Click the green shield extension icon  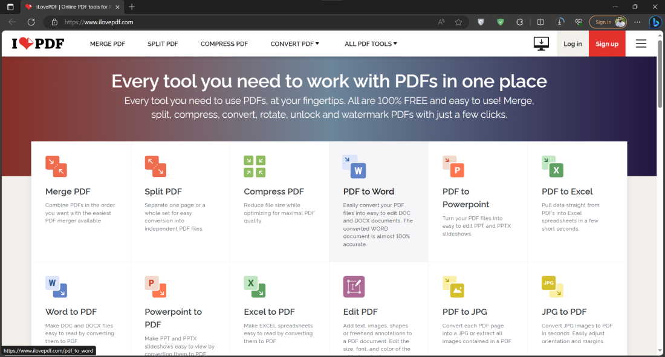click(501, 22)
